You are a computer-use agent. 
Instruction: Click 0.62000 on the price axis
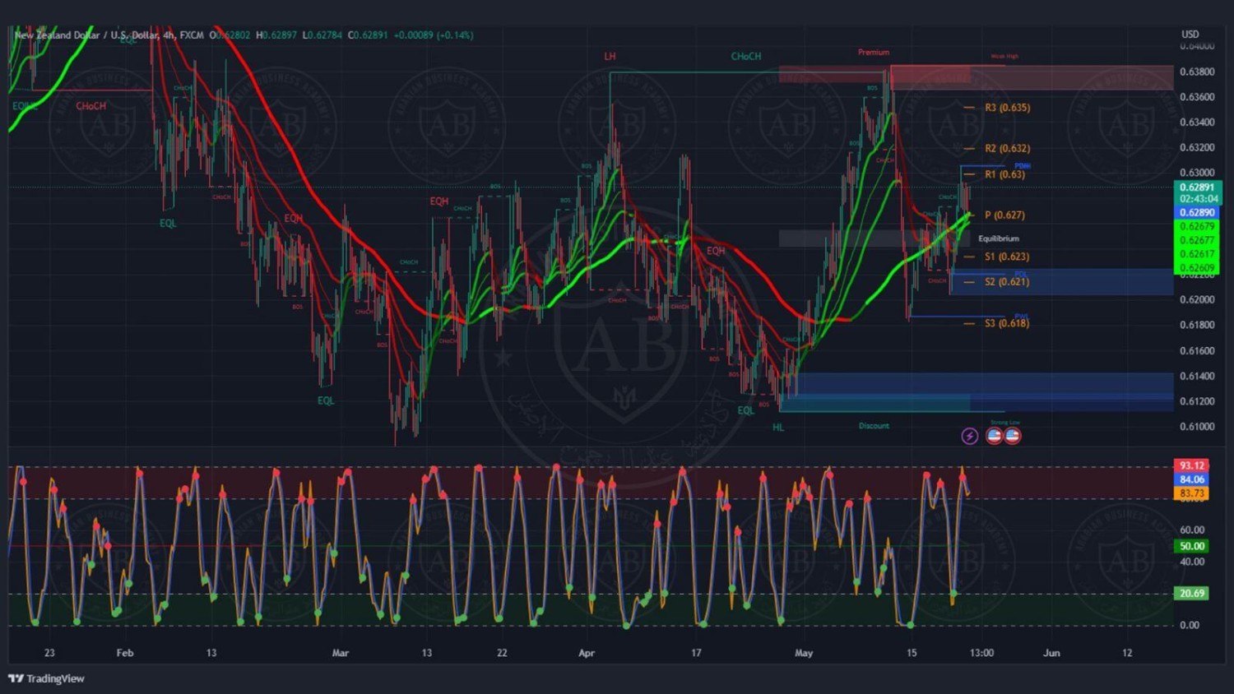(x=1197, y=299)
